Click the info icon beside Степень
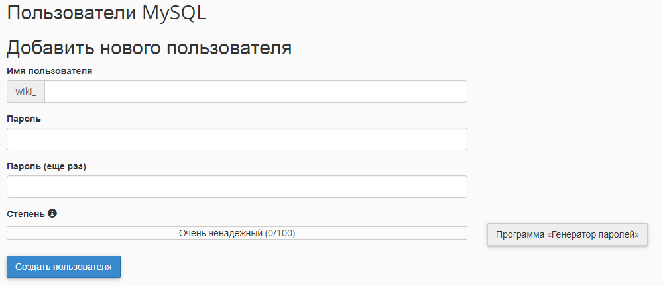Image resolution: width=663 pixels, height=286 pixels. [52, 214]
